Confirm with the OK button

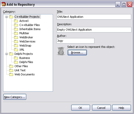pos(81,108)
